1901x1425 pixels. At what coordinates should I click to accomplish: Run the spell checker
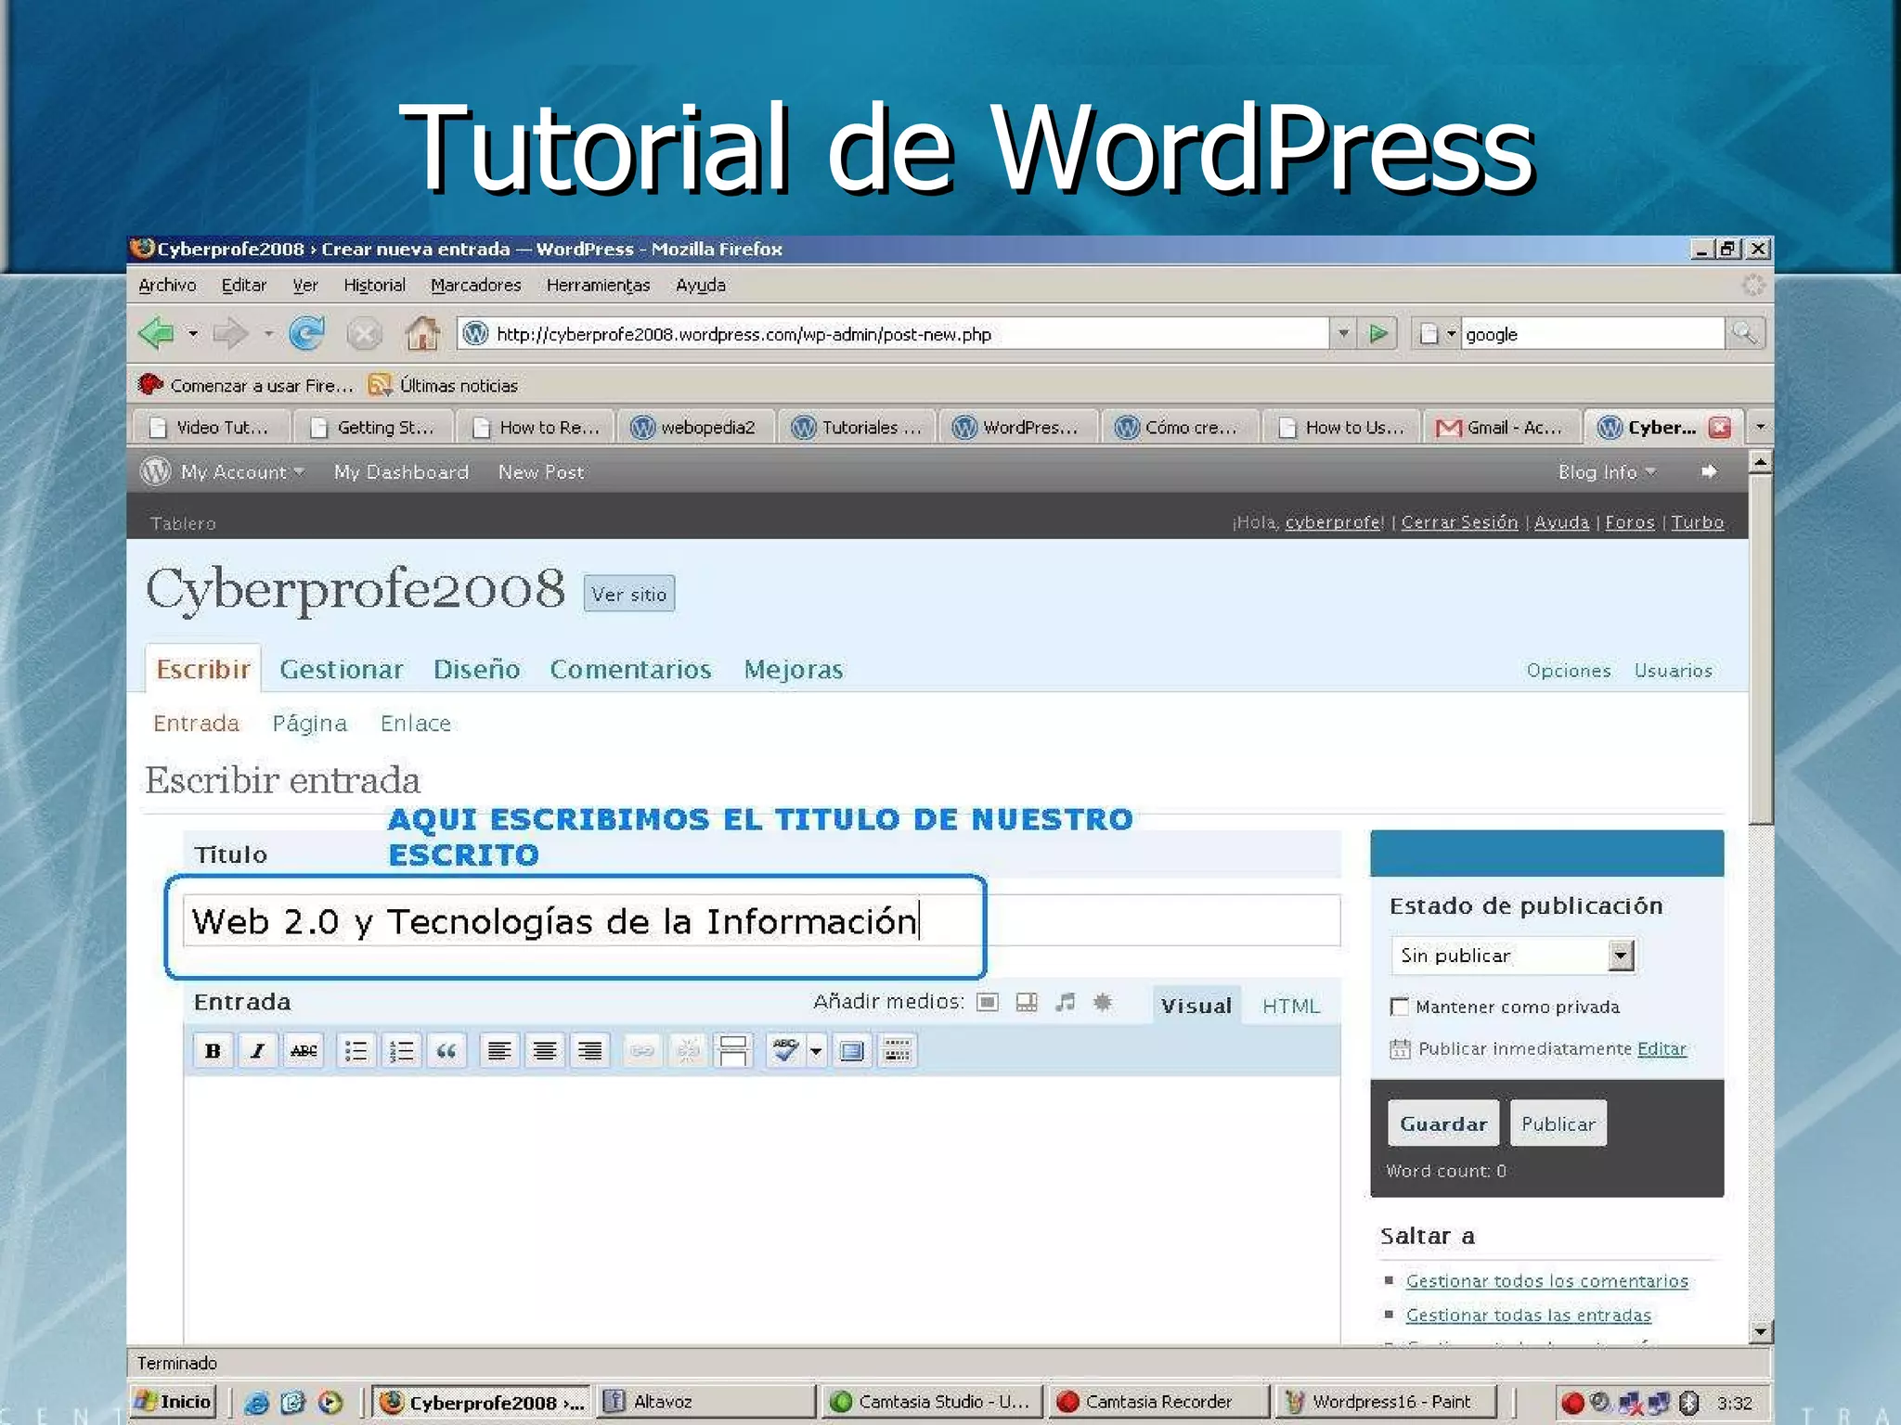click(785, 1050)
